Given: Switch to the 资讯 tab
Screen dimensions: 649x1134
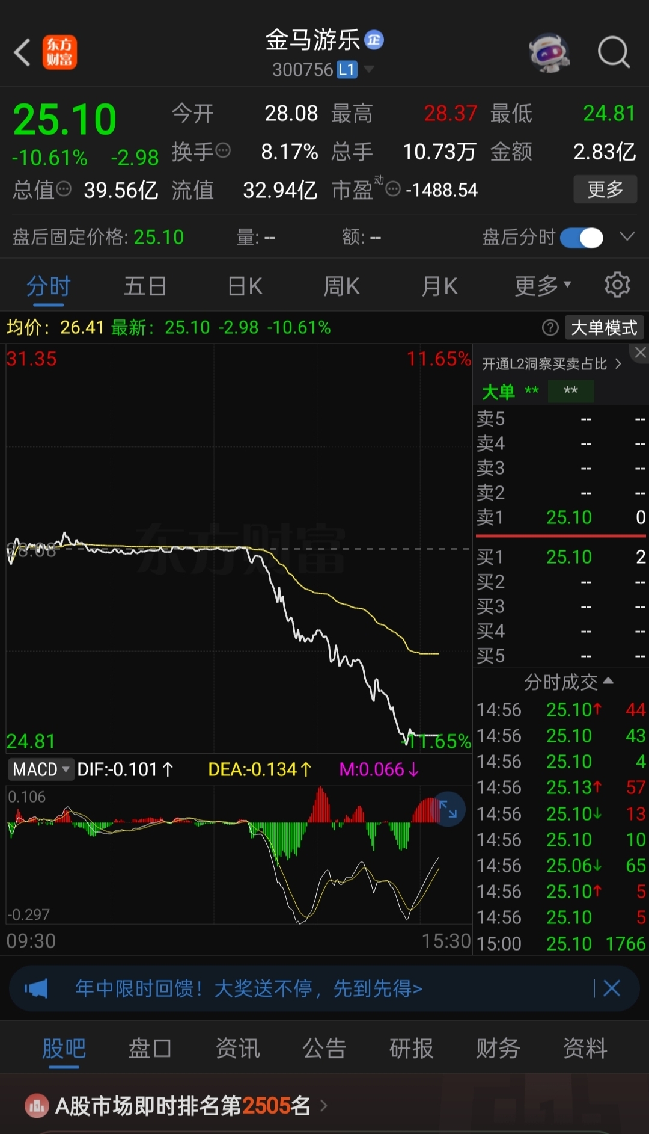Looking at the screenshot, I should pyautogui.click(x=238, y=1049).
